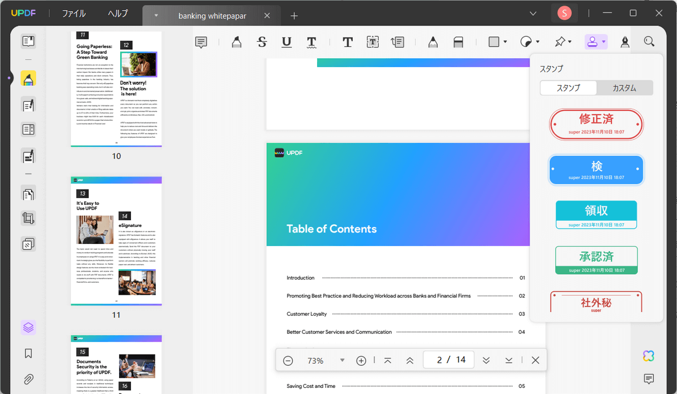Open the ヘルプ menu
This screenshot has height=394, width=677.
tap(118, 14)
